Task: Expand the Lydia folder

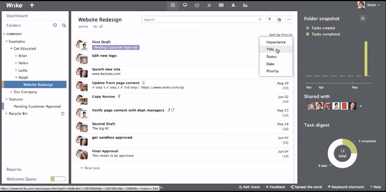Action: click(x=16, y=70)
